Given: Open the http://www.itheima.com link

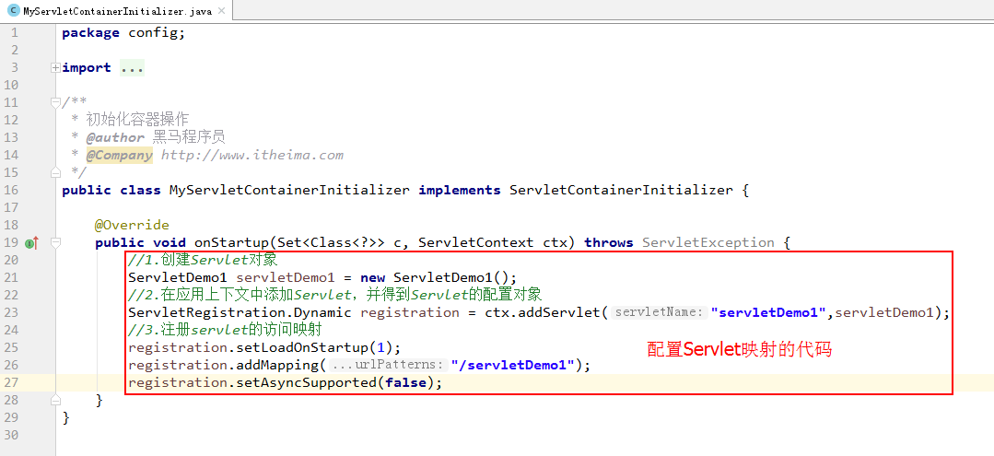Looking at the screenshot, I should [x=251, y=156].
